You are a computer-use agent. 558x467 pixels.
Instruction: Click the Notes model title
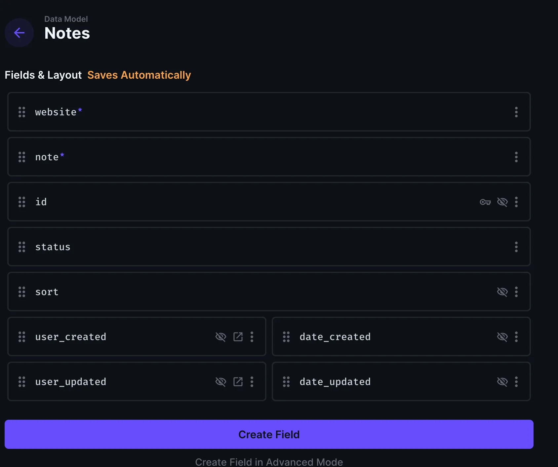(x=67, y=33)
